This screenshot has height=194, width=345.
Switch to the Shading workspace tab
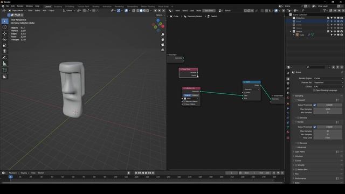(x=96, y=6)
